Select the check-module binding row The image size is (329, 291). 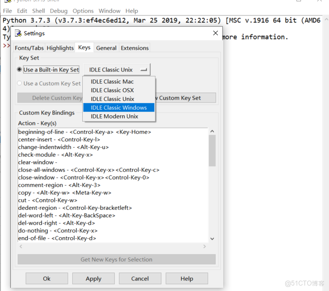(113, 155)
